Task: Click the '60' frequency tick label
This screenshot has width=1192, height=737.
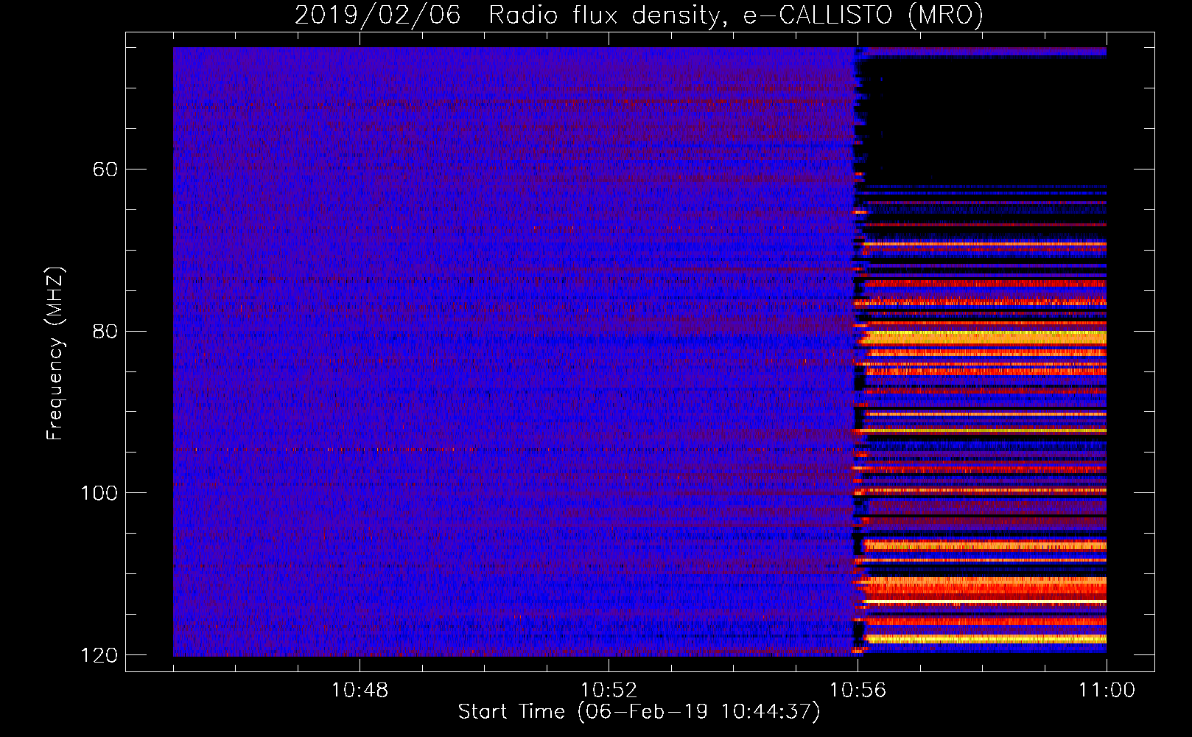Action: point(105,170)
